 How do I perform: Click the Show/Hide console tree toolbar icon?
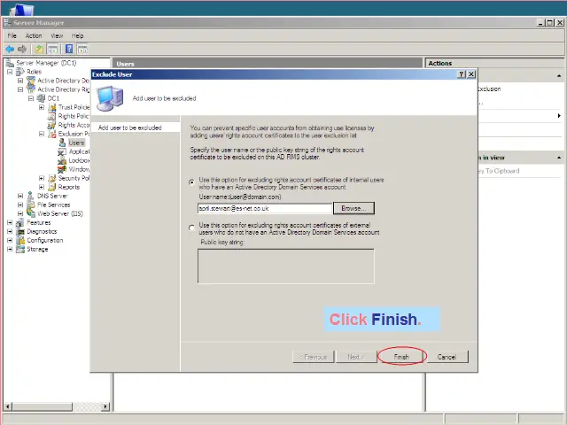point(53,49)
